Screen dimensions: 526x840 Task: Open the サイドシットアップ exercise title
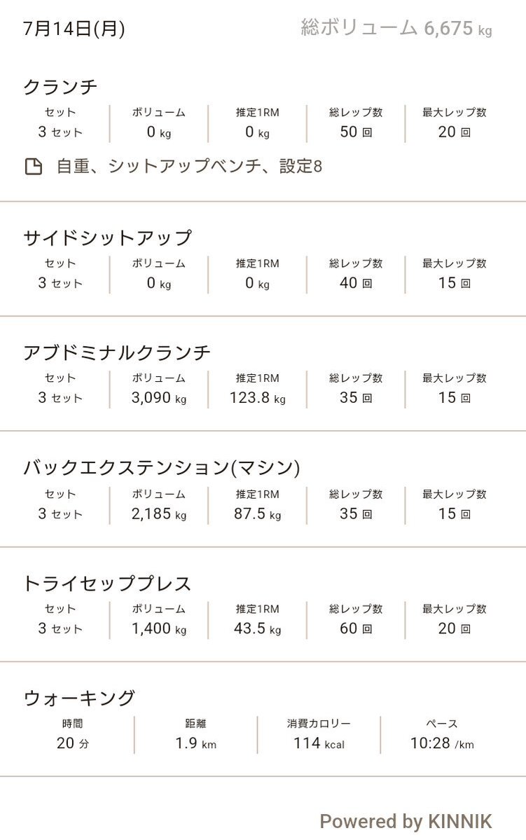click(x=107, y=238)
